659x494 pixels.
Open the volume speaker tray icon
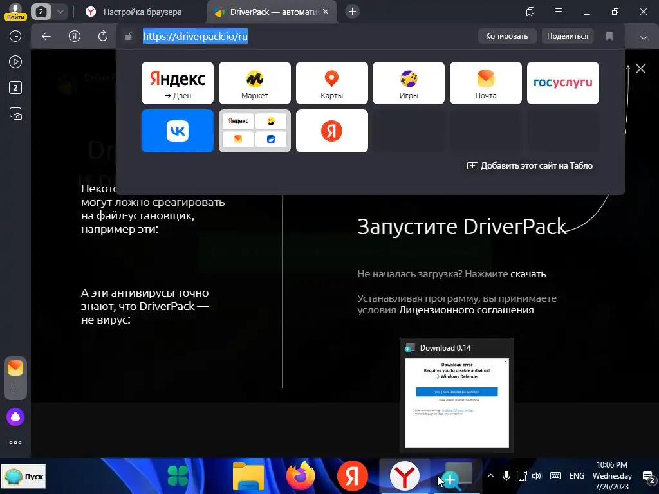pos(537,476)
